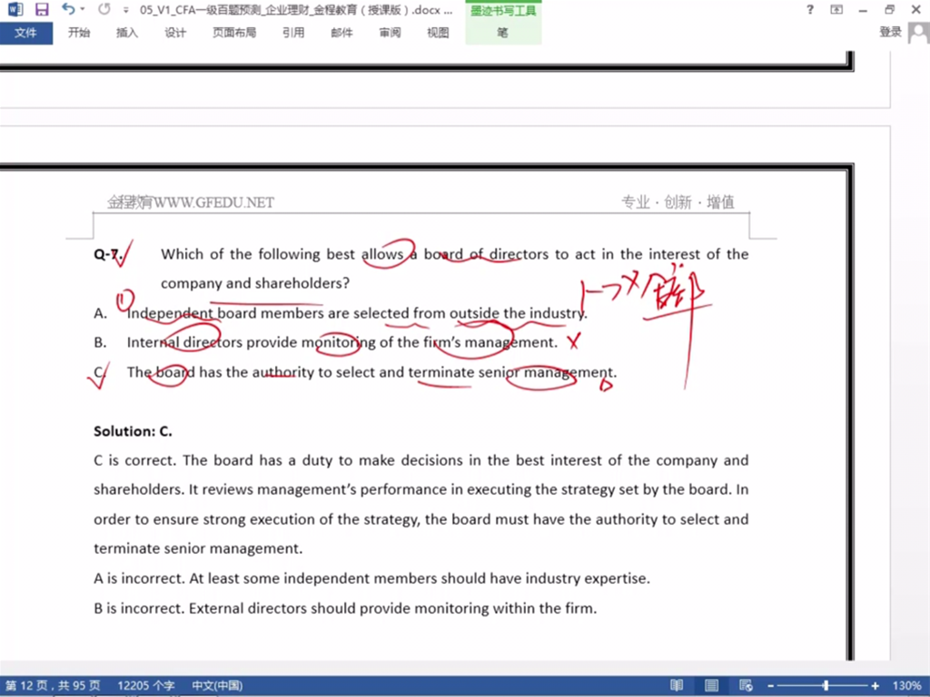This screenshot has width=930, height=697.
Task: Select the 笔 (Pens) ink tools tab
Action: (x=502, y=33)
